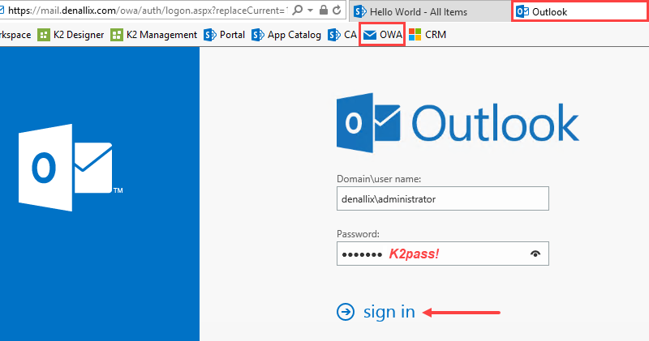Refresh the page with reload icon
The width and height of the screenshot is (649, 341).
(x=337, y=11)
